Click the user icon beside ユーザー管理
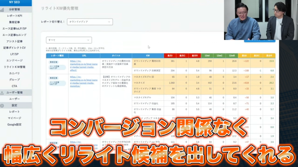This screenshot has height=167, width=298. click(x=2, y=93)
